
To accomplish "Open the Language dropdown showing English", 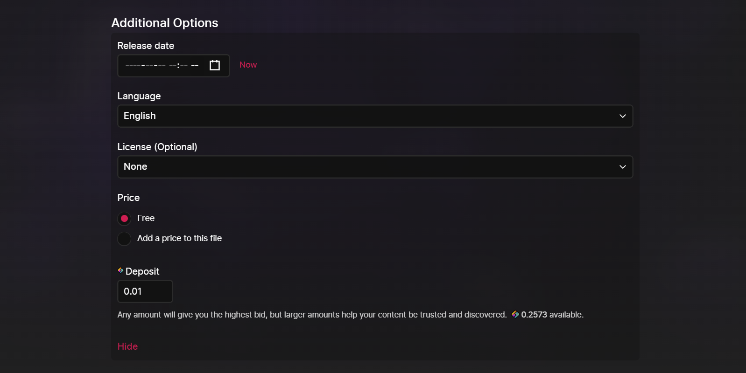I will [375, 116].
